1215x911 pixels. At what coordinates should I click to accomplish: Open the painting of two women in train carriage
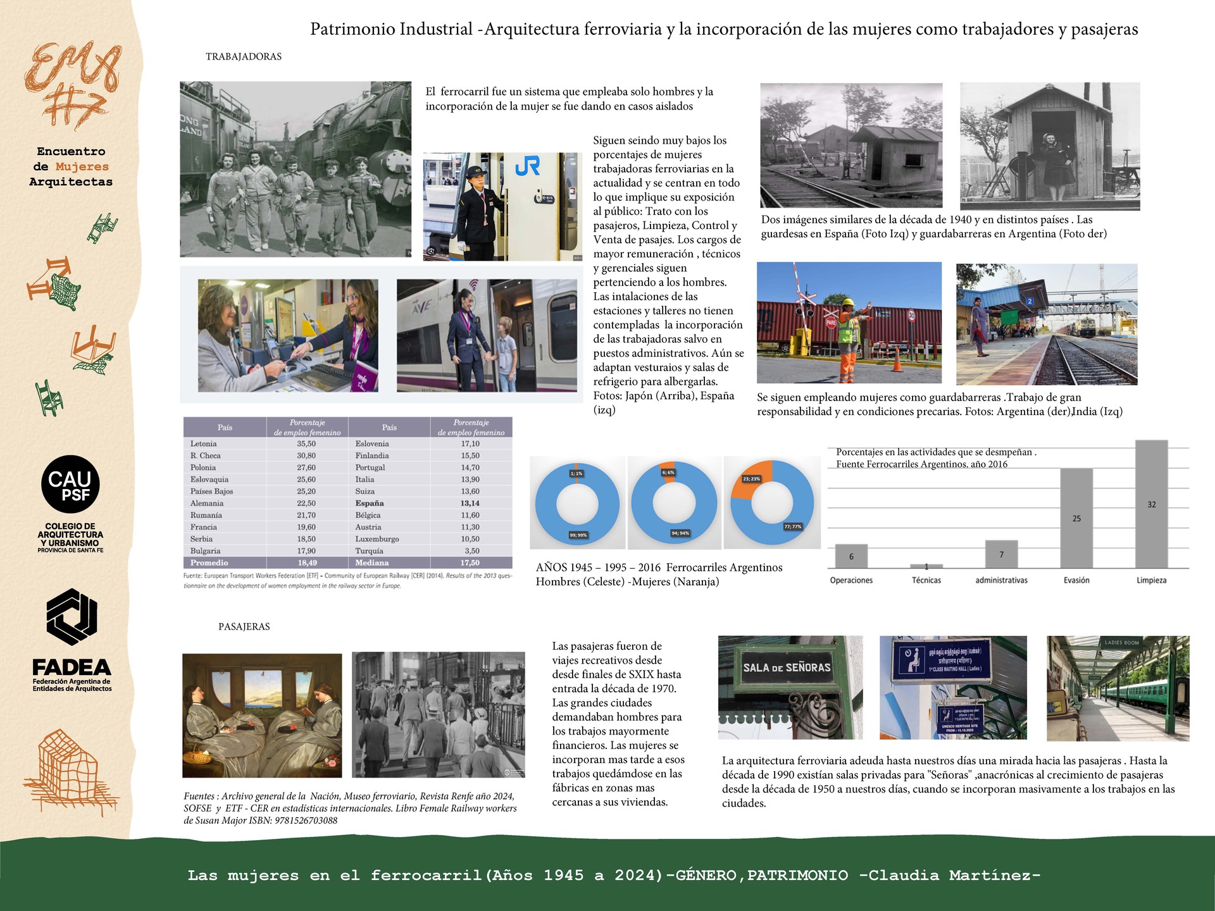coord(262,716)
